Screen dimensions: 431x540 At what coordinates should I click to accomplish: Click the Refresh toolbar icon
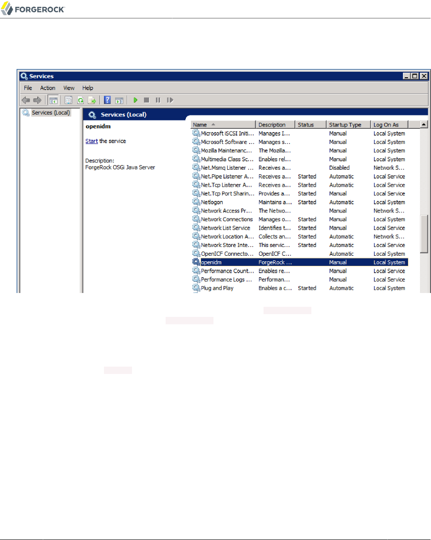pos(80,100)
